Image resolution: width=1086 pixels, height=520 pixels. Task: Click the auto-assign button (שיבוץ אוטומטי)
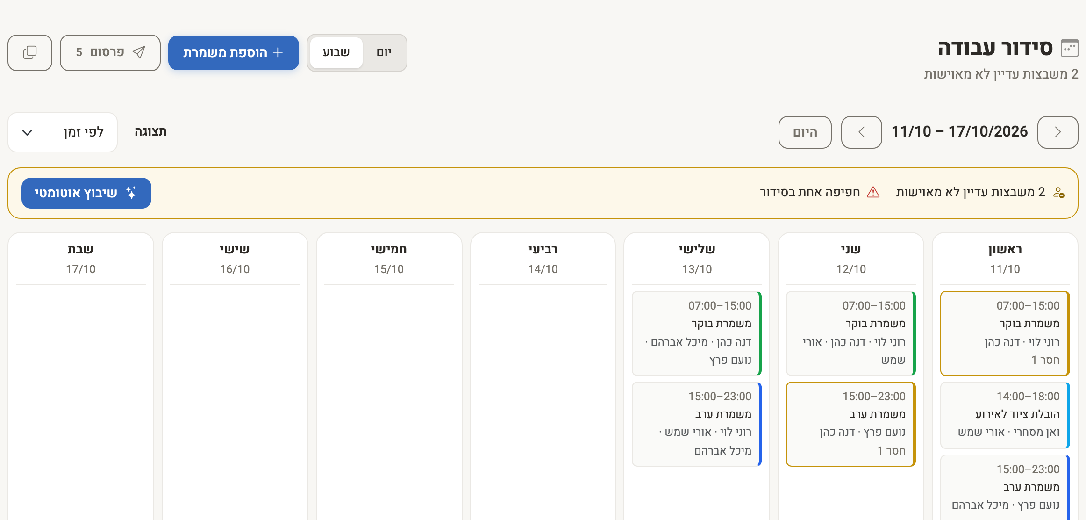pyautogui.click(x=86, y=193)
